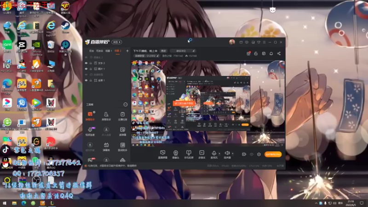368x207 pixels.
Task: Click the popularity count 152168
Action: (x=191, y=56)
